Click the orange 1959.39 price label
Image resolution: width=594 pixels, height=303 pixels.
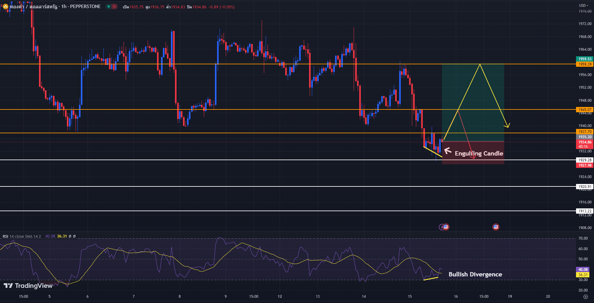click(585, 64)
